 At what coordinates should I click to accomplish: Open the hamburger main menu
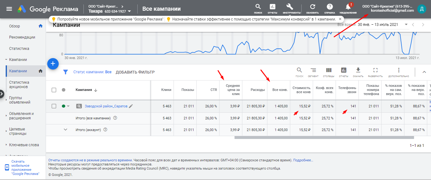point(9,9)
